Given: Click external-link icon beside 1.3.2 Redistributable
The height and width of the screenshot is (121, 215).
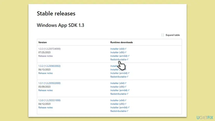Looking at the screenshot, I should click(127, 76).
